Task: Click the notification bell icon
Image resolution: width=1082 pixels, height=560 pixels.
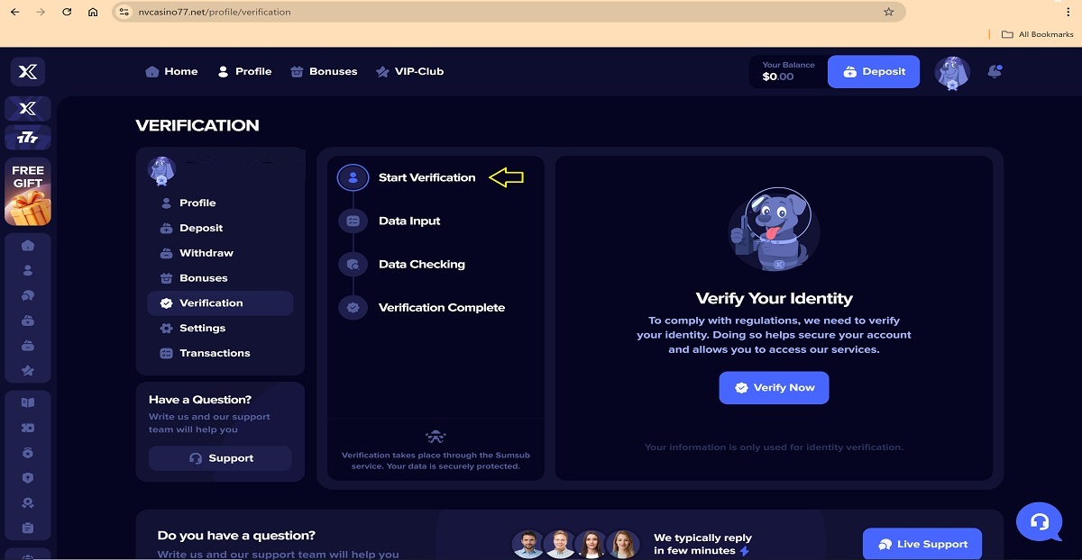Action: pyautogui.click(x=995, y=71)
